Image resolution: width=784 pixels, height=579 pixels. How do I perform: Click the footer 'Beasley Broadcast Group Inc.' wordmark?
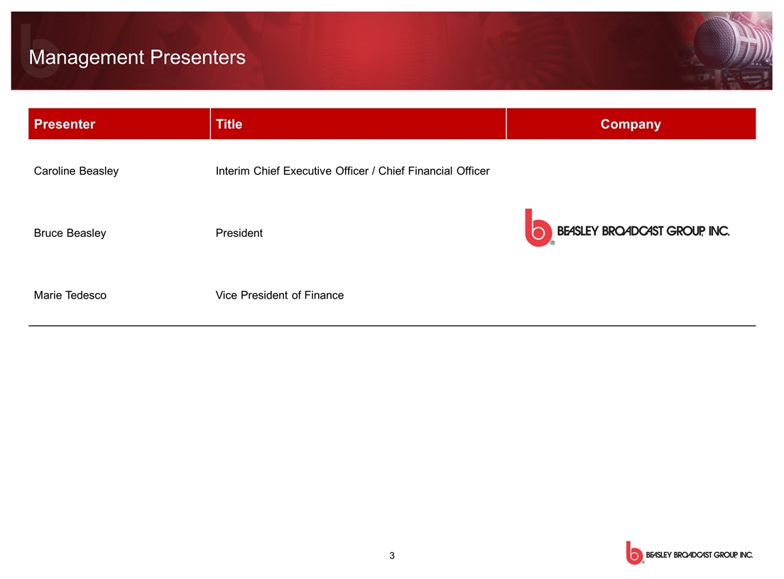coord(699,554)
